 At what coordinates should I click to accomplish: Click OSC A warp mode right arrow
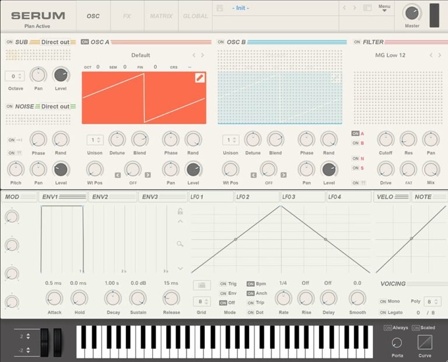point(148,175)
